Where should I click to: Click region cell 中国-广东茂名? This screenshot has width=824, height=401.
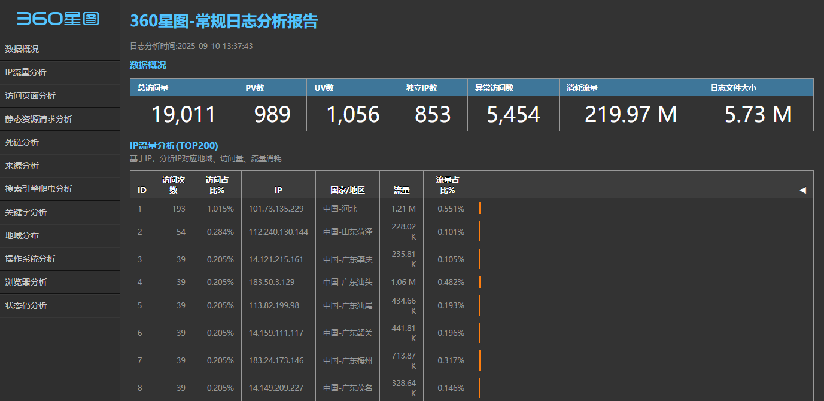pyautogui.click(x=348, y=388)
